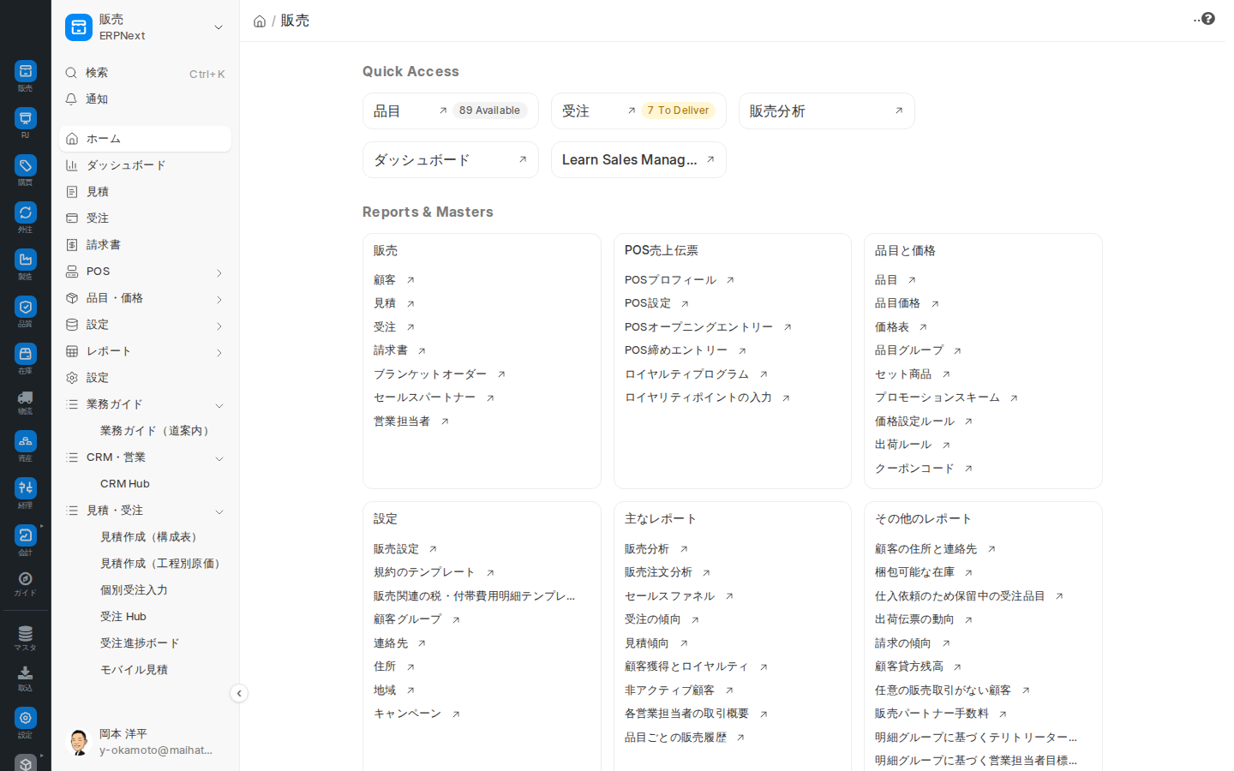Click the arrow icon beside POSプロフィール
Viewport: 1234px width, 771px height.
(x=730, y=280)
